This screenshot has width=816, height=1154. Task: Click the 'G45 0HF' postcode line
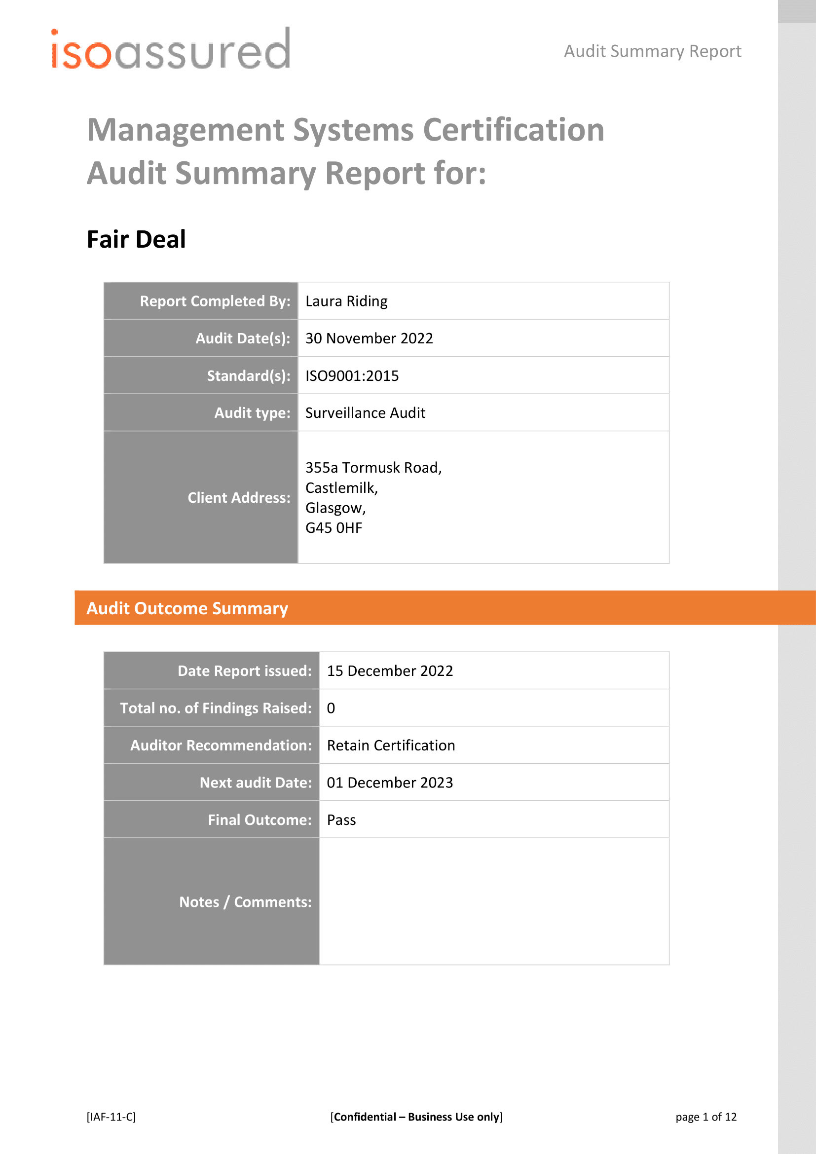334,528
